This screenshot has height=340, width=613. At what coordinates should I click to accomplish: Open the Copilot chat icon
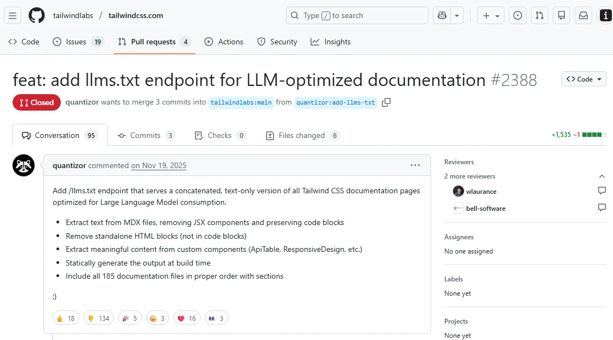(442, 16)
